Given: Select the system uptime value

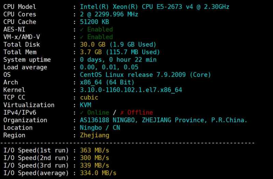Looking at the screenshot, I should tap(118, 59).
